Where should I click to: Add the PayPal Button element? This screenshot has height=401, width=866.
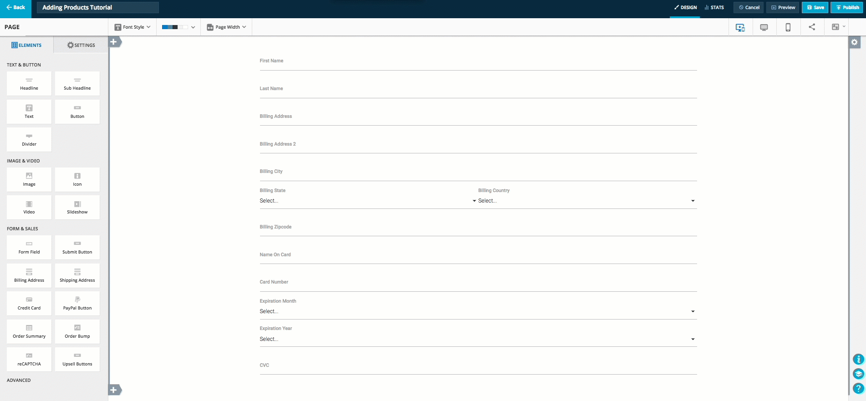[77, 304]
